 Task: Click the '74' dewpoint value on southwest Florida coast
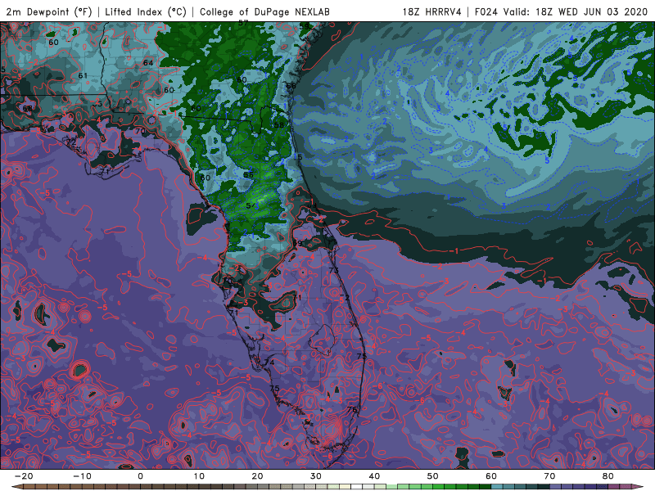click(x=269, y=363)
